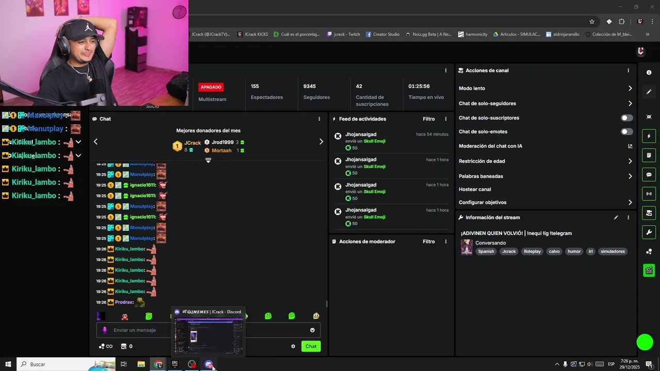The height and width of the screenshot is (371, 660).
Task: Toggle Chat de solo-emotes switch
Action: [626, 132]
